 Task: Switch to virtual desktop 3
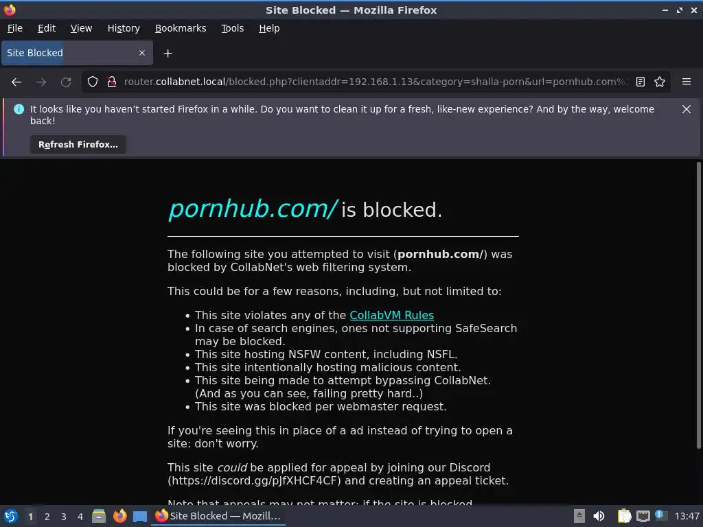click(x=64, y=517)
